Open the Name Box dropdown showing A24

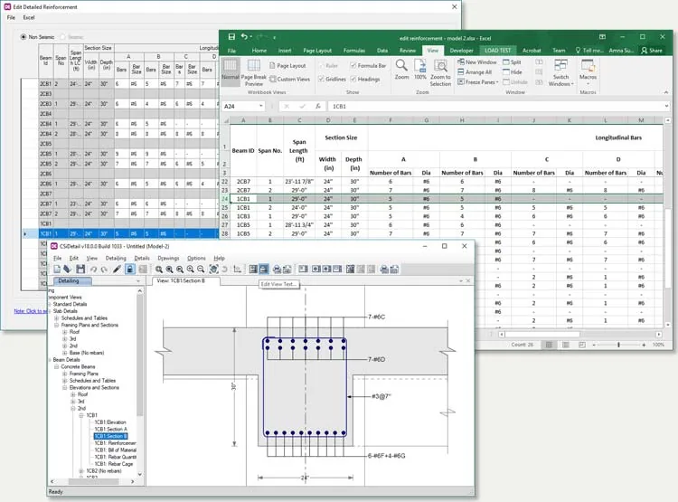(x=260, y=106)
